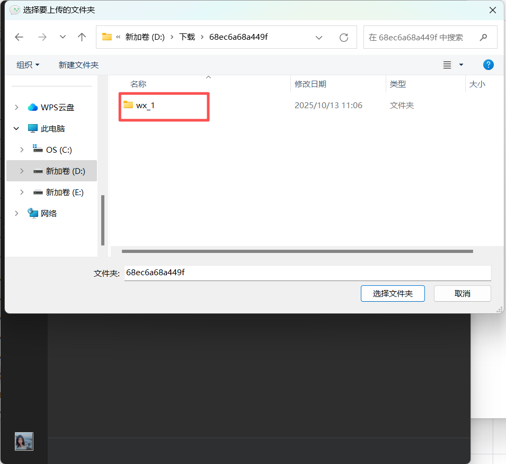Image resolution: width=506 pixels, height=464 pixels.
Task: Click the file list horizontal scrollbar
Action: pos(297,251)
